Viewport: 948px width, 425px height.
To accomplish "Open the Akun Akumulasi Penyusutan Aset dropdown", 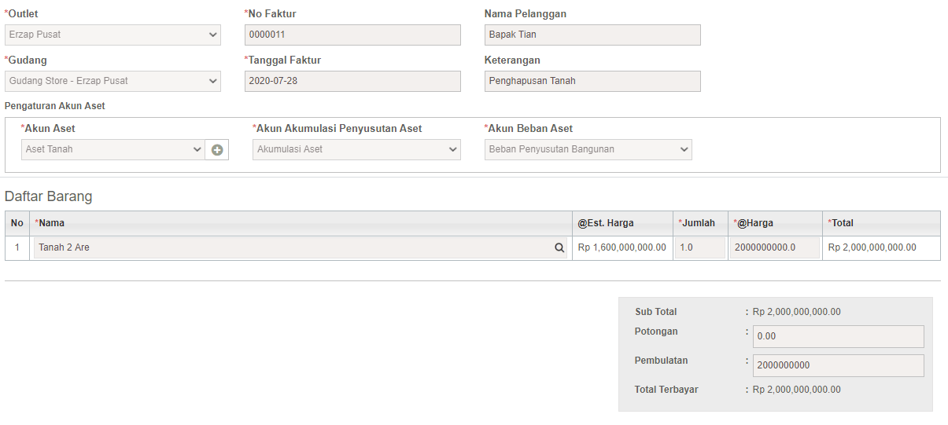I will coord(356,149).
